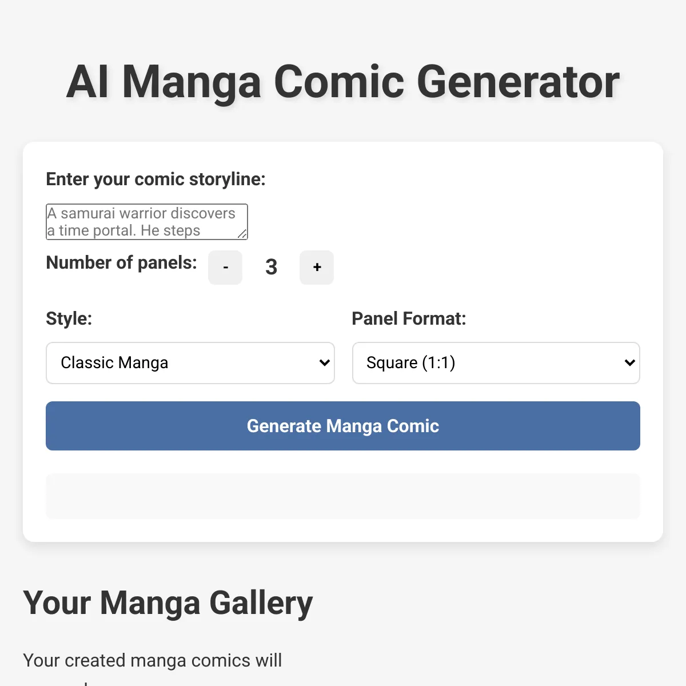
Task: Click the Your Manga Gallery heading
Action: (168, 603)
